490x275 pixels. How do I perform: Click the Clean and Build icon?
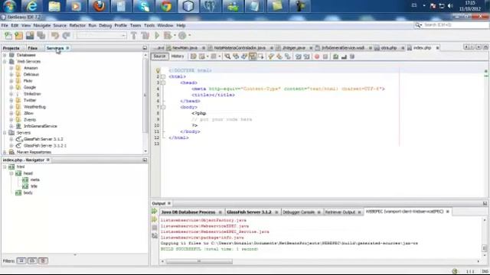click(145, 36)
